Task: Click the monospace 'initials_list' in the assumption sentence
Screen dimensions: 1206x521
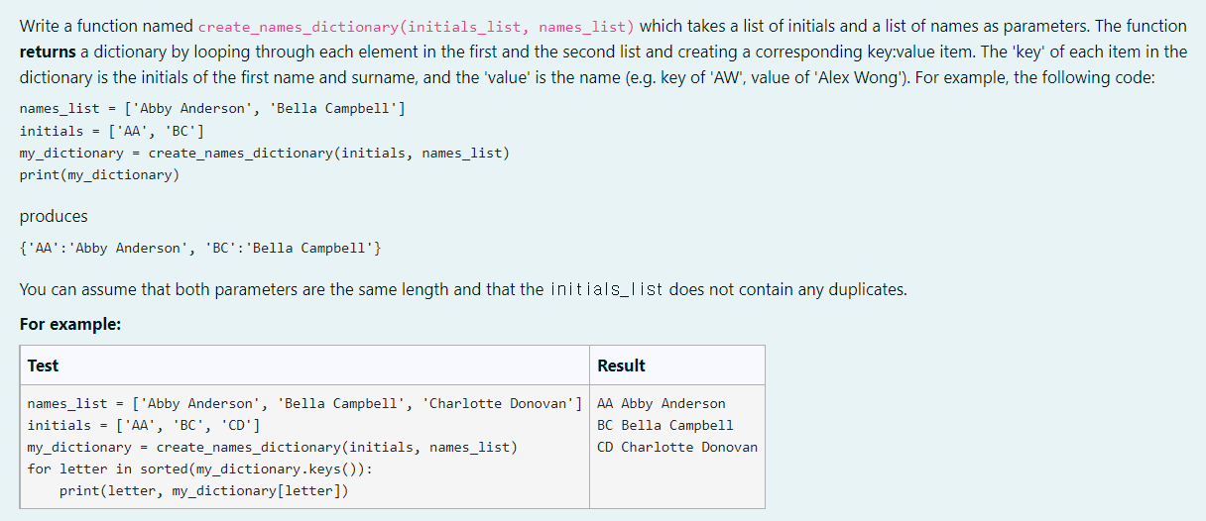Action: coord(606,289)
